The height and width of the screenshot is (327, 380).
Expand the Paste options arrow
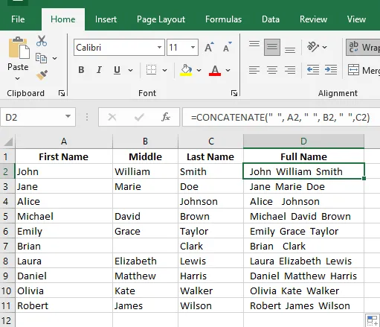click(x=18, y=78)
